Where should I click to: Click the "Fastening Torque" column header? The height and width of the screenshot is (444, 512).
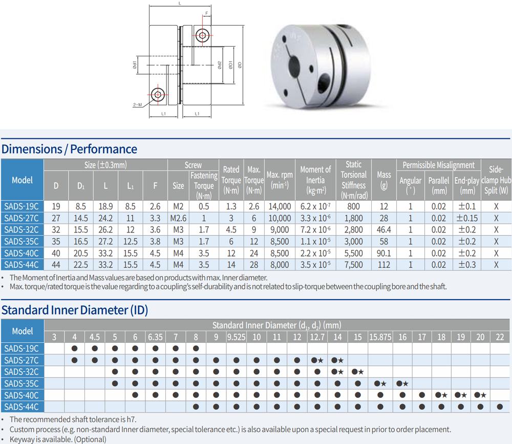[x=204, y=185]
